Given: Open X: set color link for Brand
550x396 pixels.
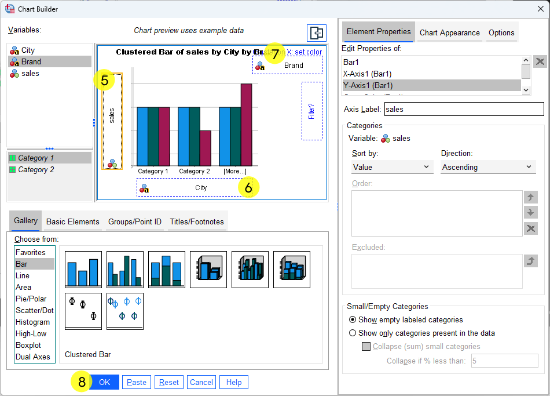Looking at the screenshot, I should coord(303,52).
